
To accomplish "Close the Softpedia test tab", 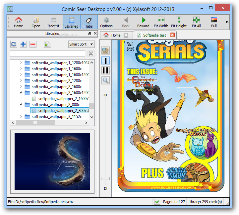I will 172,35.
